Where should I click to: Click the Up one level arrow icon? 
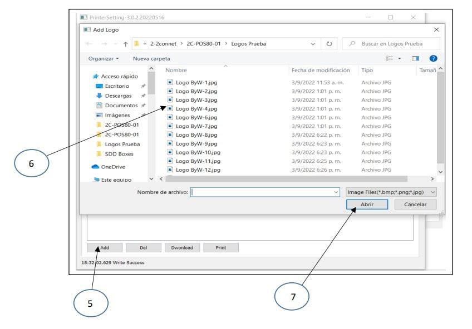[x=126, y=44]
